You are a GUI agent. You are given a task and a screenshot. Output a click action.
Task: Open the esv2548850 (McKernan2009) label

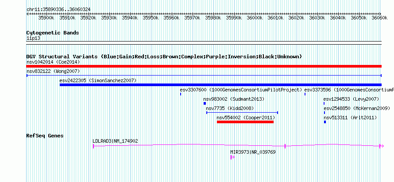(357, 108)
